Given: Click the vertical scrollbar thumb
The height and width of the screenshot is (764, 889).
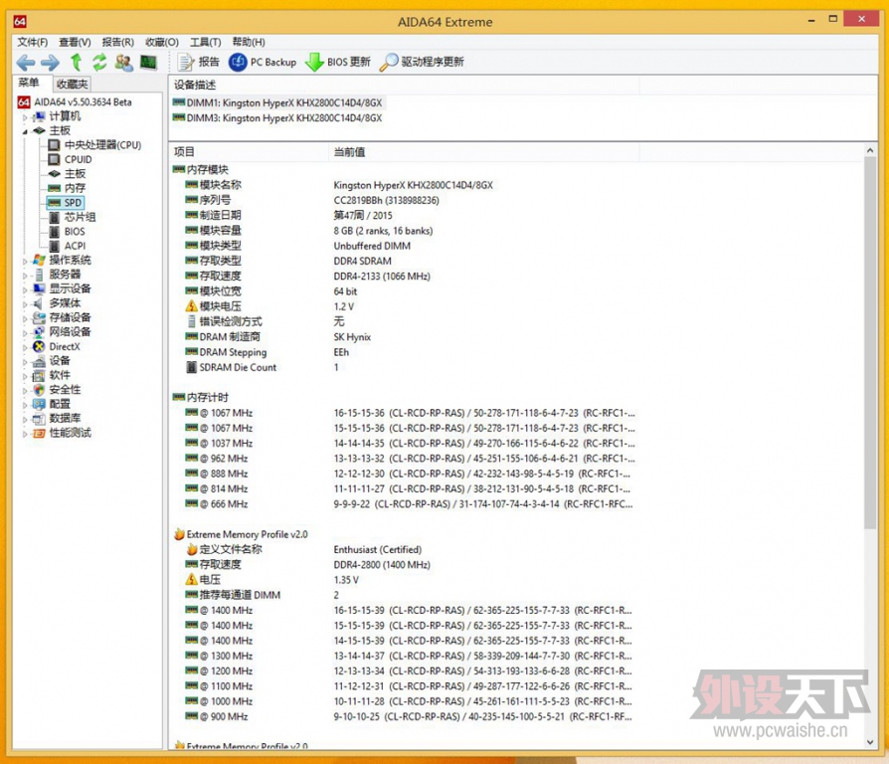Looking at the screenshot, I should click(x=870, y=343).
